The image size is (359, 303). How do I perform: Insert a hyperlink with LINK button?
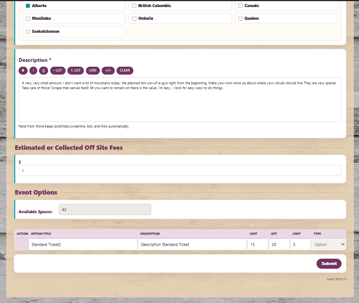93,70
